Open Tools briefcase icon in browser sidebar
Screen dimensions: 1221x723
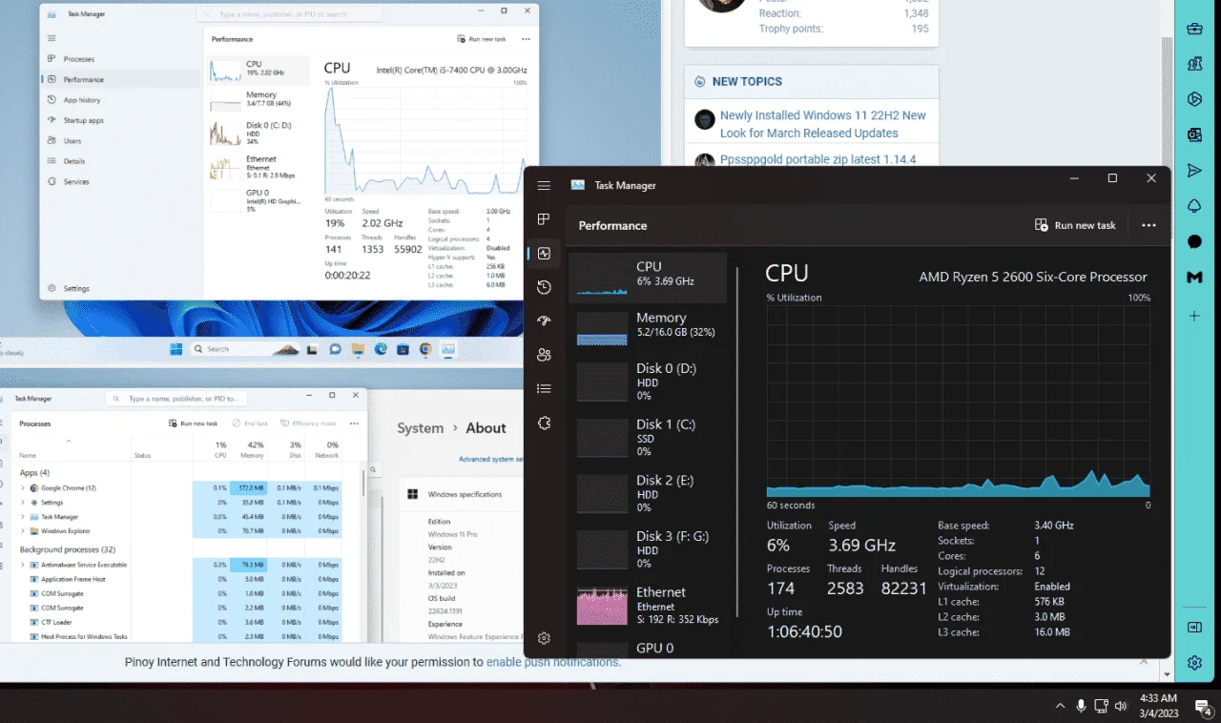[x=1194, y=29]
